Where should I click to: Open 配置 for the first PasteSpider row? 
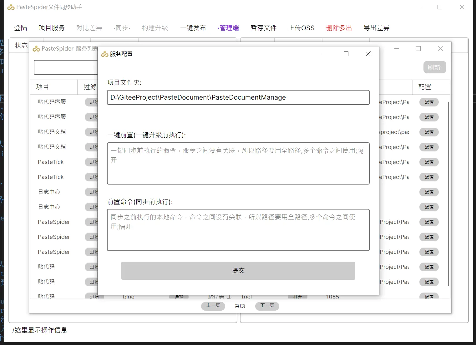click(429, 222)
